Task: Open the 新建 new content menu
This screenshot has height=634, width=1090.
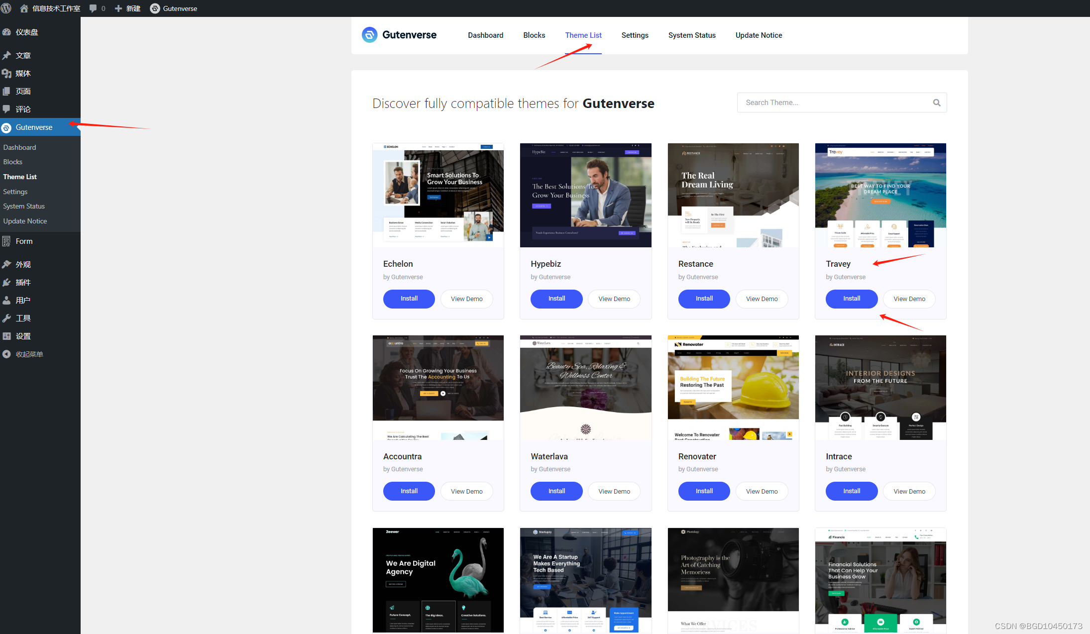Action: 128,8
